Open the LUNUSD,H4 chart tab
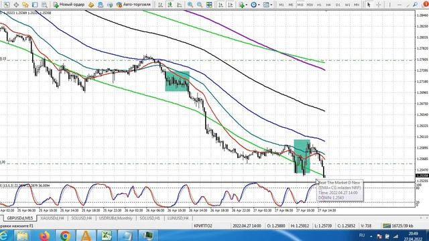Image resolution: width=429 pixels, height=241 pixels. tap(178, 218)
